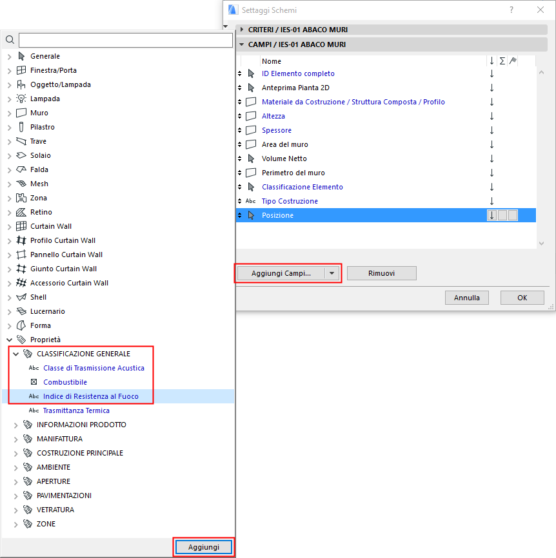Click the Forma morph icon
556x558 pixels.
coord(21,325)
